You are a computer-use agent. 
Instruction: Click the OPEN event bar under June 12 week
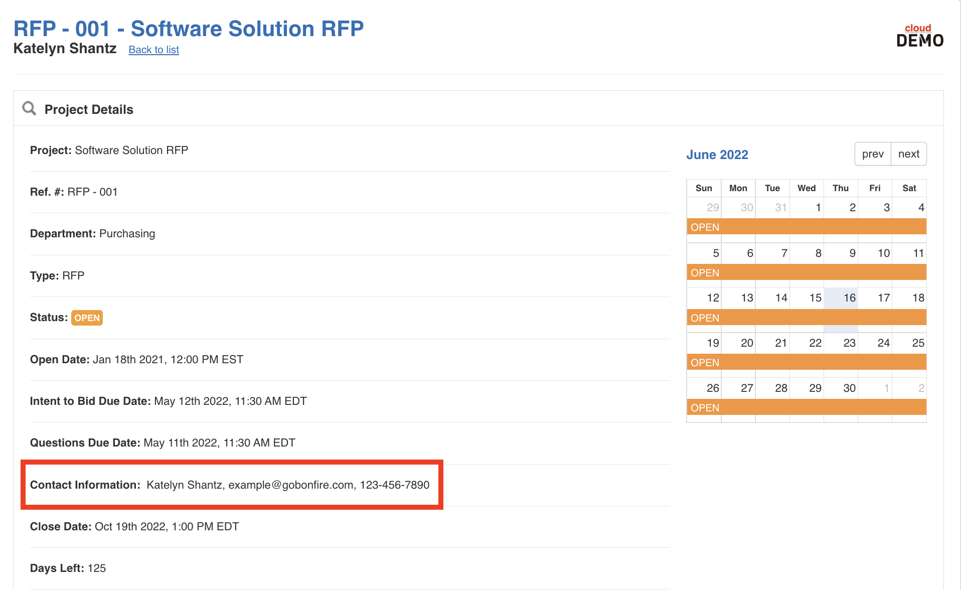(x=807, y=318)
